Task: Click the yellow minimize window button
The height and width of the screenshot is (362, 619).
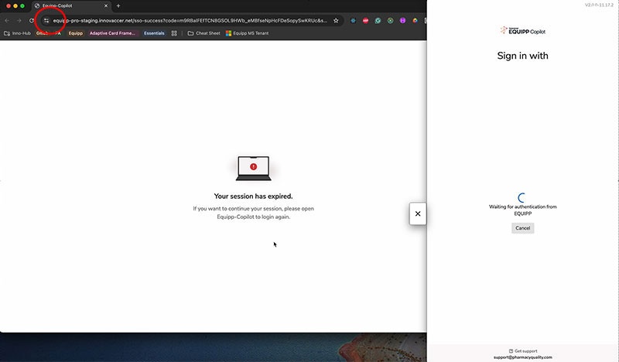Action: pos(15,6)
